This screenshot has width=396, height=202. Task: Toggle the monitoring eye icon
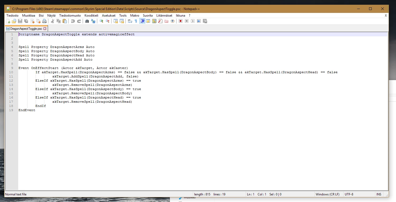click(x=173, y=21)
